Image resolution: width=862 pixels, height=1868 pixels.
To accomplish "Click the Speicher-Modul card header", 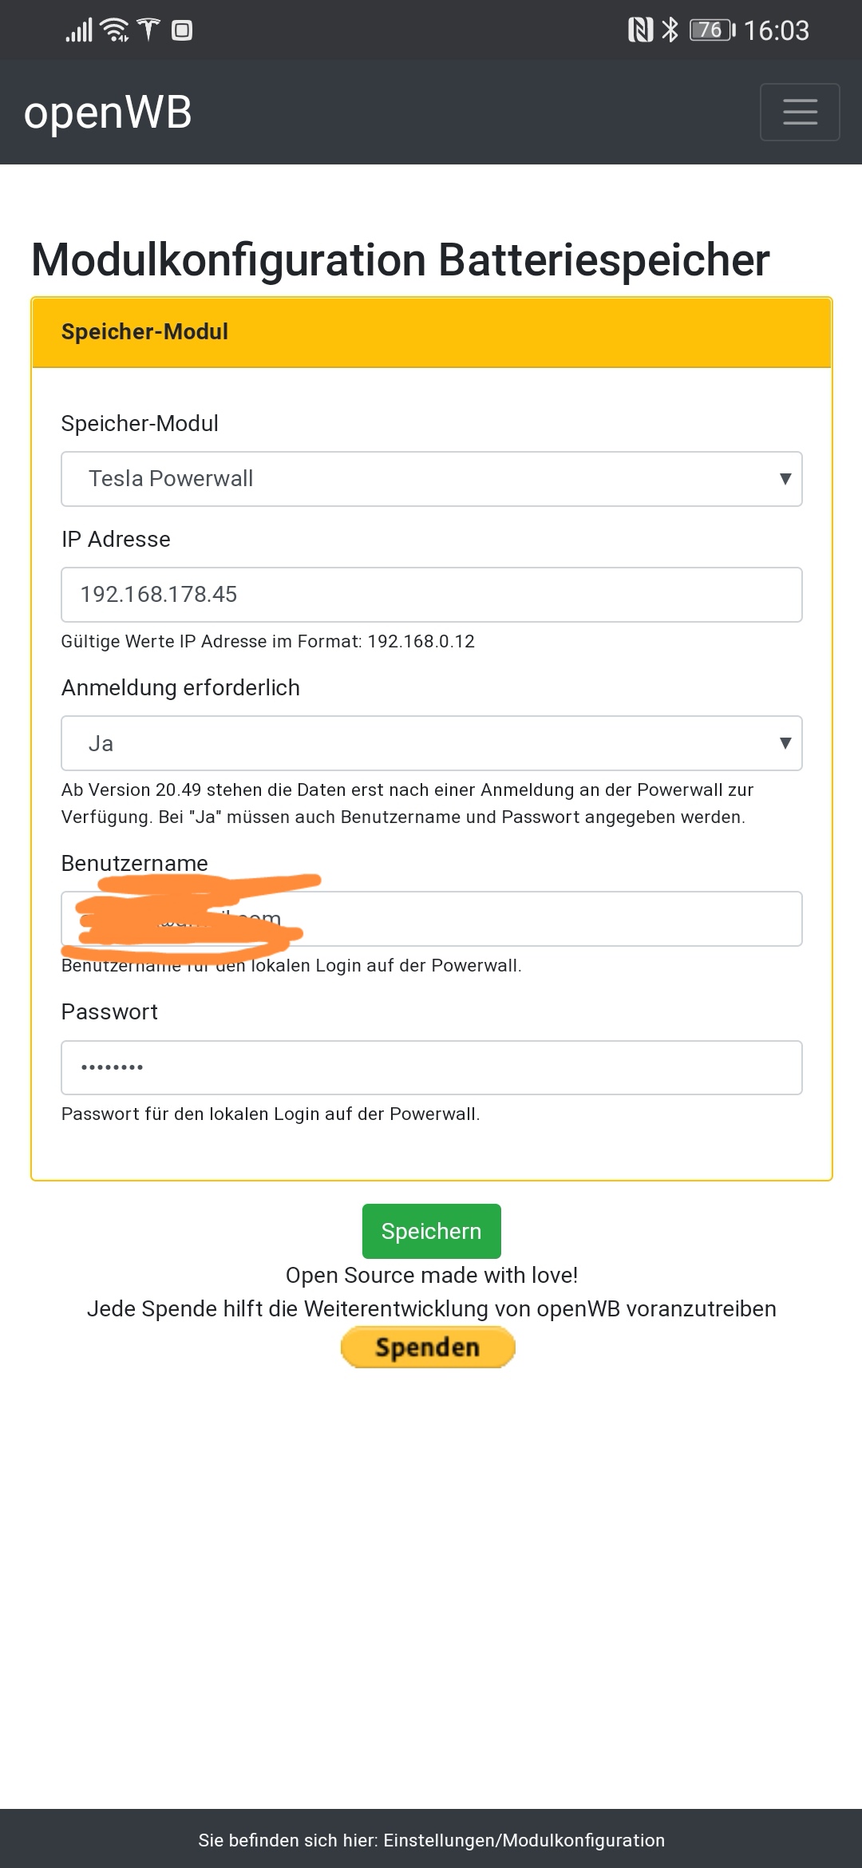I will (x=431, y=332).
